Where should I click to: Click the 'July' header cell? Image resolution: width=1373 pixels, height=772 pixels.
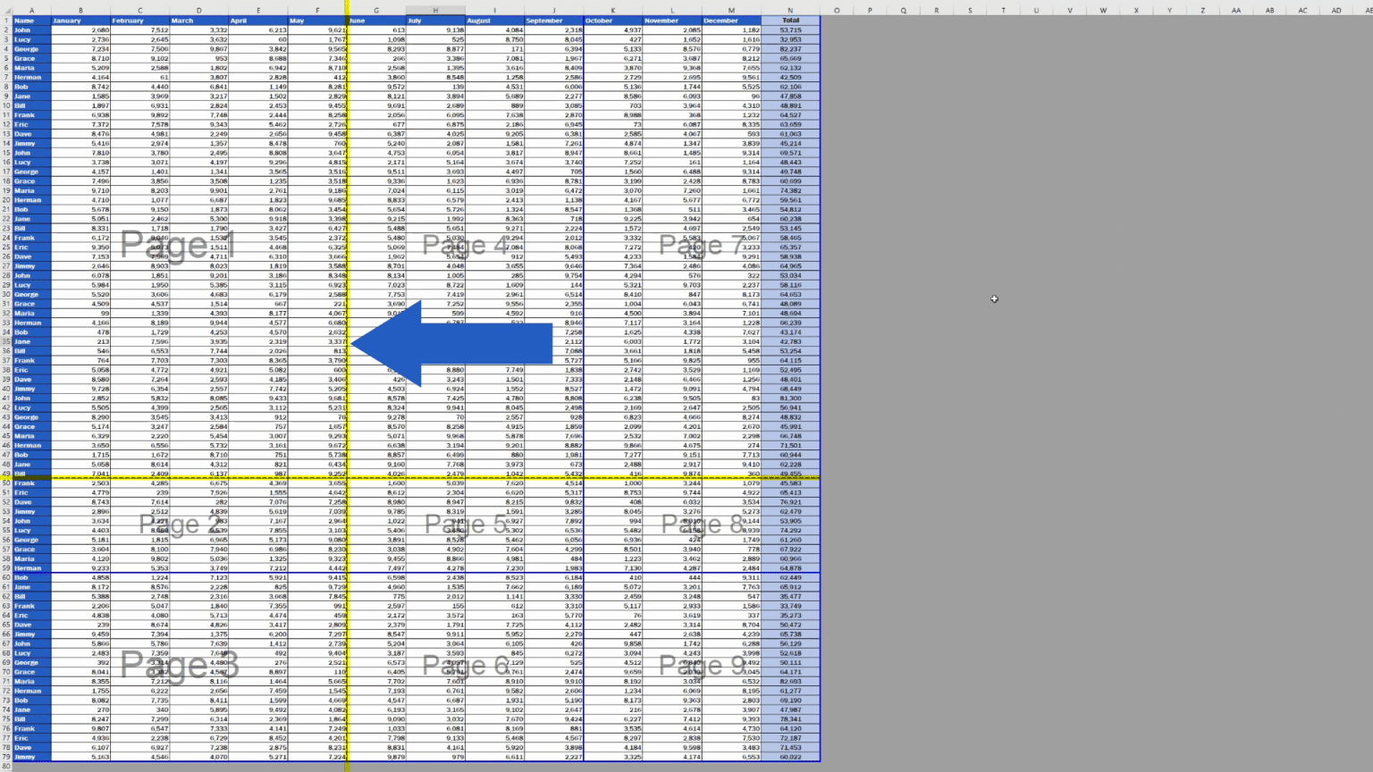click(435, 21)
